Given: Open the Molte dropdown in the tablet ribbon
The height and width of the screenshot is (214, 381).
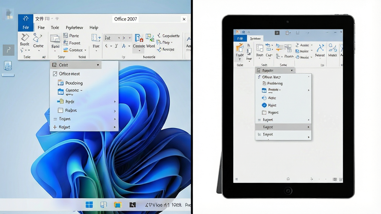Looking at the screenshot, I should tap(304, 51).
